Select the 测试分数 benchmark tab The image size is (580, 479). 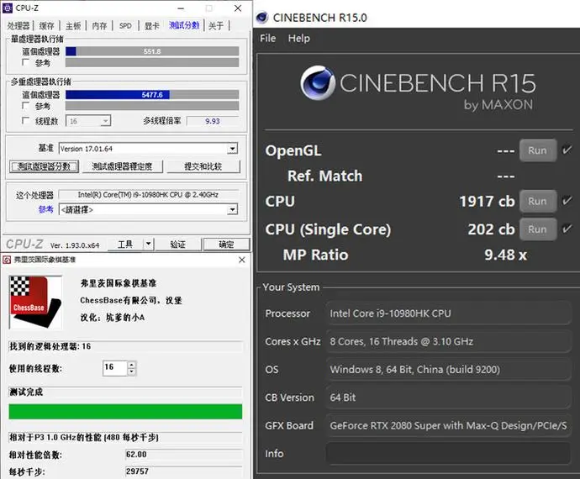point(184,25)
